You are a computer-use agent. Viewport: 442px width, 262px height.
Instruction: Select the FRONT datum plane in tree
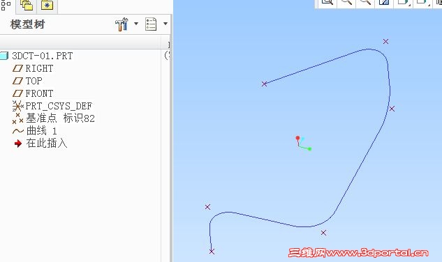point(39,93)
